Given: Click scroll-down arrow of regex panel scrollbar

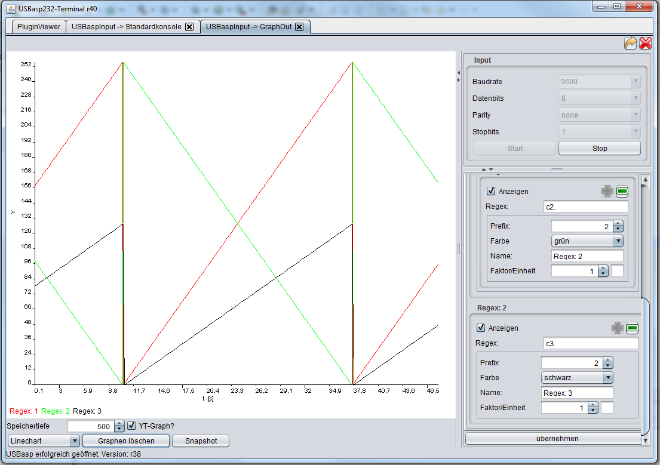Looking at the screenshot, I should point(645,441).
